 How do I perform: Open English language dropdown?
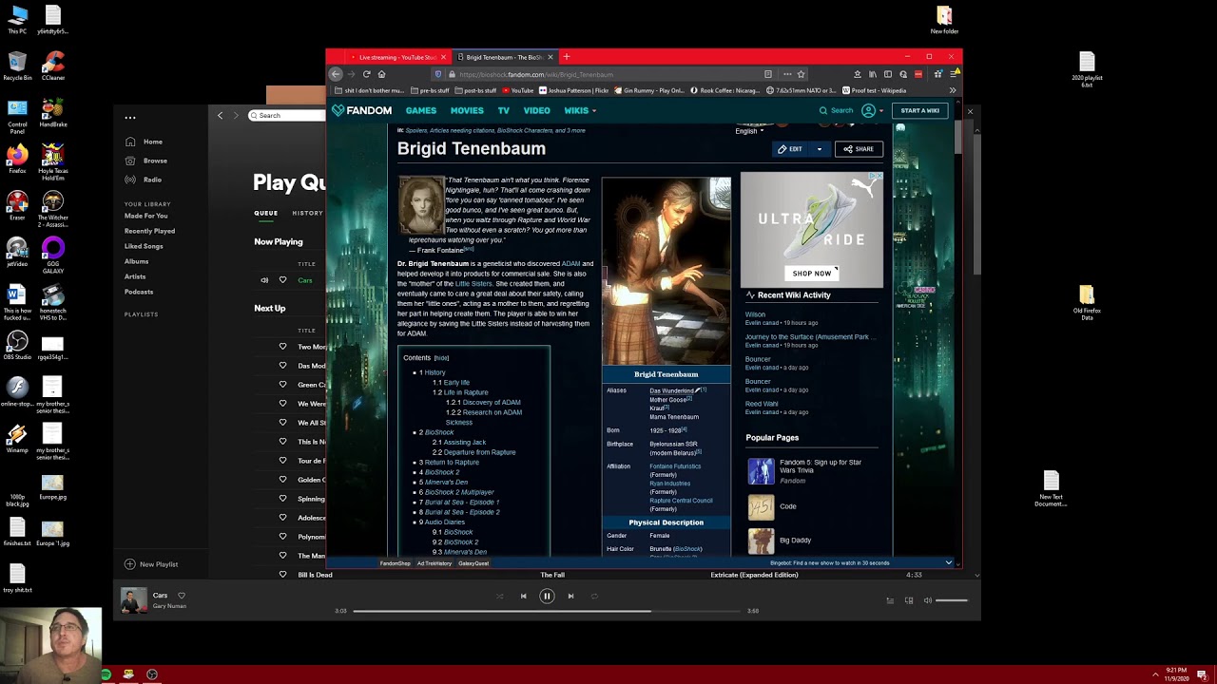[749, 131]
